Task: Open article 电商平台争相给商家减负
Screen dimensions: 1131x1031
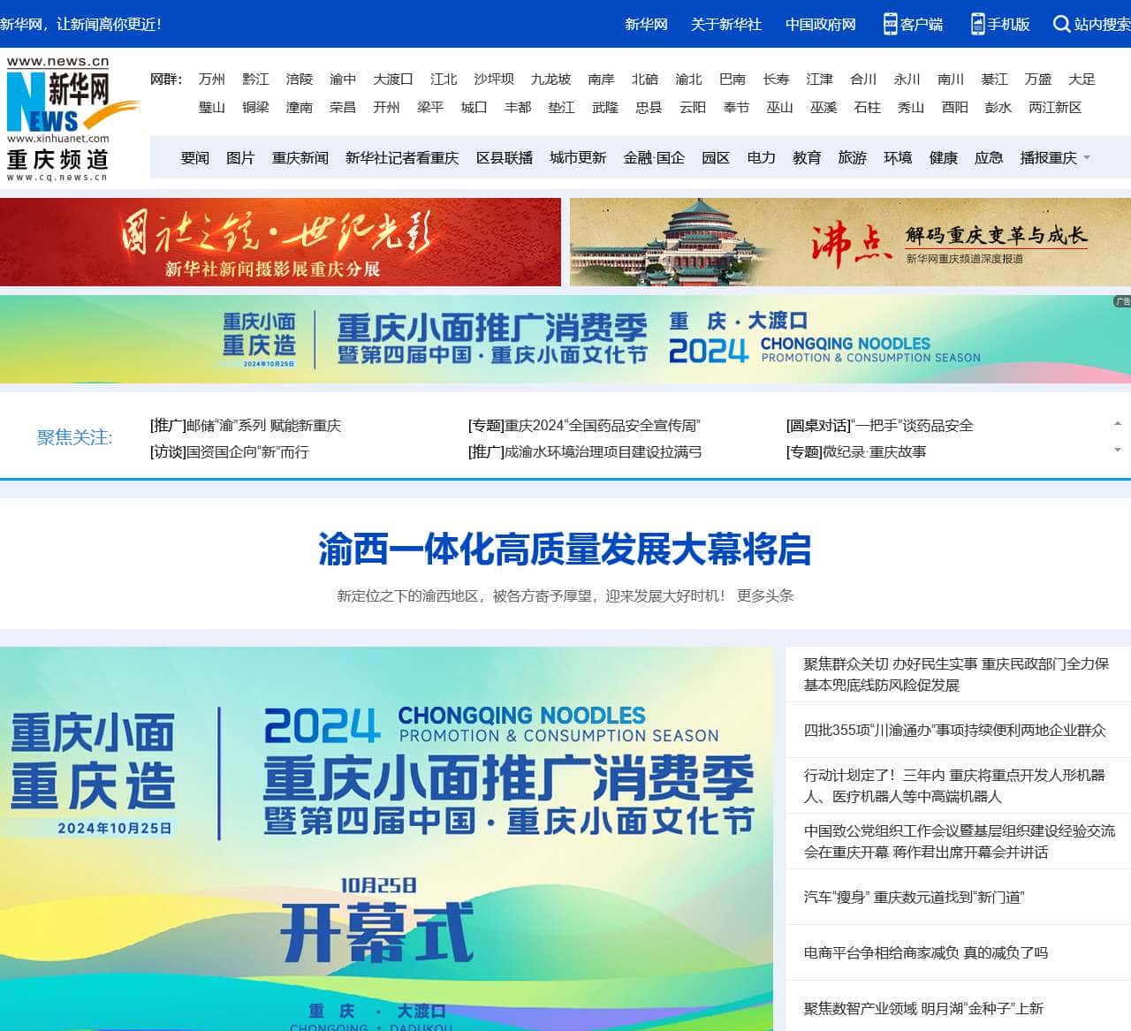Action: coord(926,953)
